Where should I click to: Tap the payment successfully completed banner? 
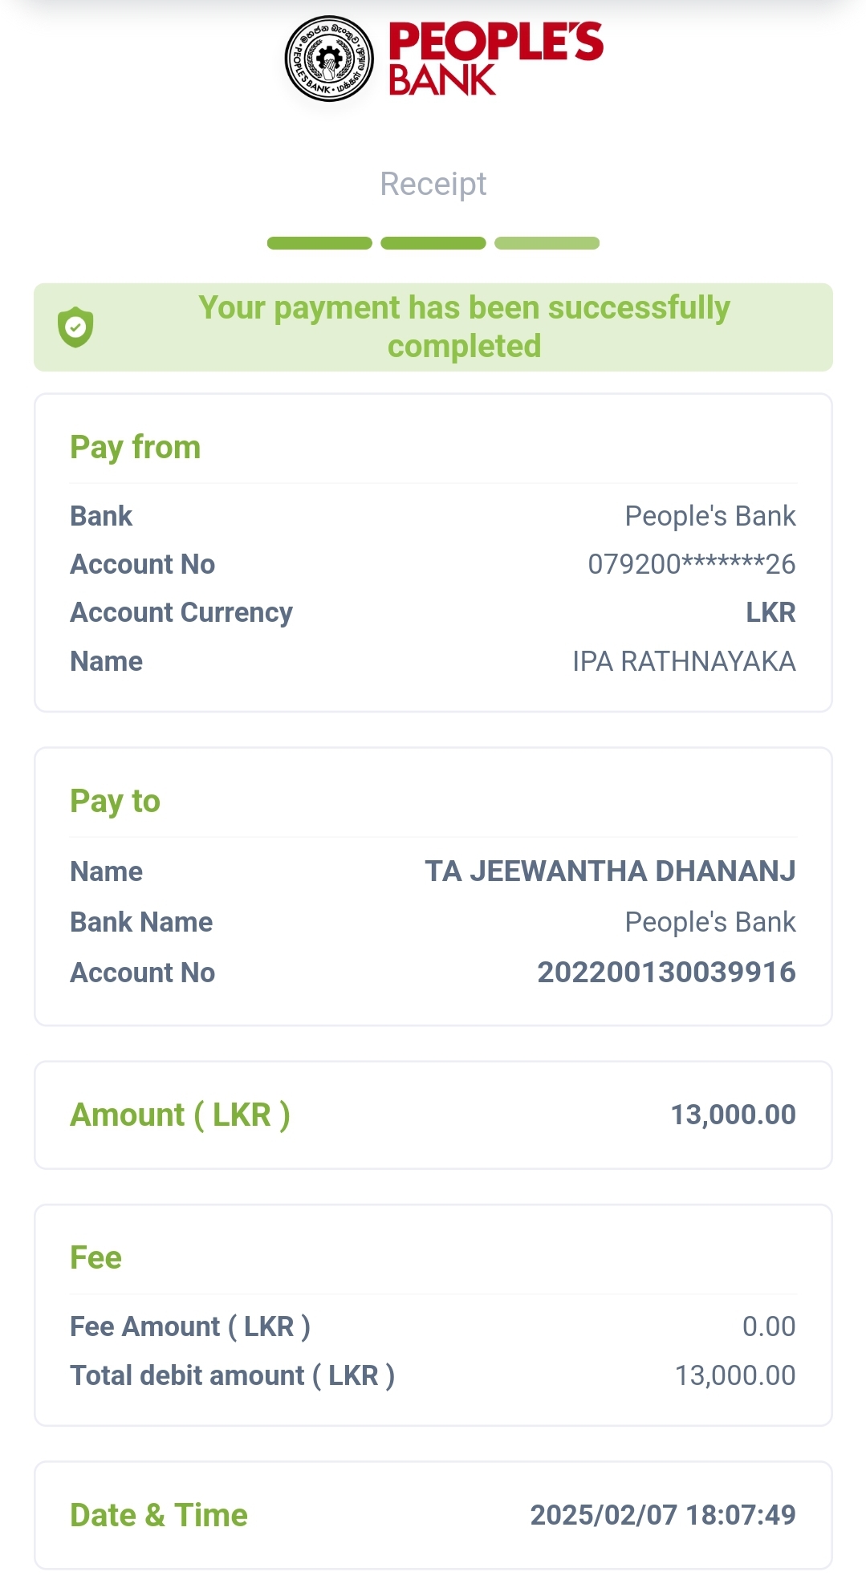(x=464, y=327)
